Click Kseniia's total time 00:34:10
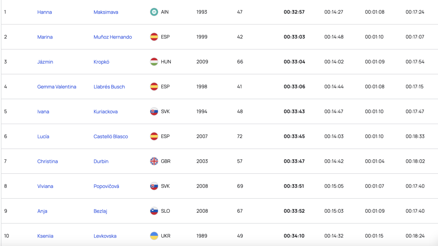438x246 pixels. tap(294, 236)
